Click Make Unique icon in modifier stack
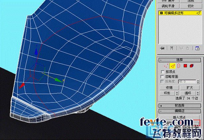Image resolution: width=204 pixels, height=140 pixels. click(181, 48)
